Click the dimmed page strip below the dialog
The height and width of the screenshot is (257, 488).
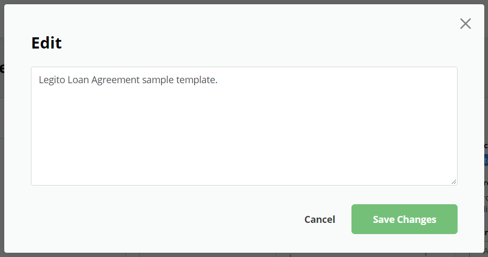(x=244, y=255)
